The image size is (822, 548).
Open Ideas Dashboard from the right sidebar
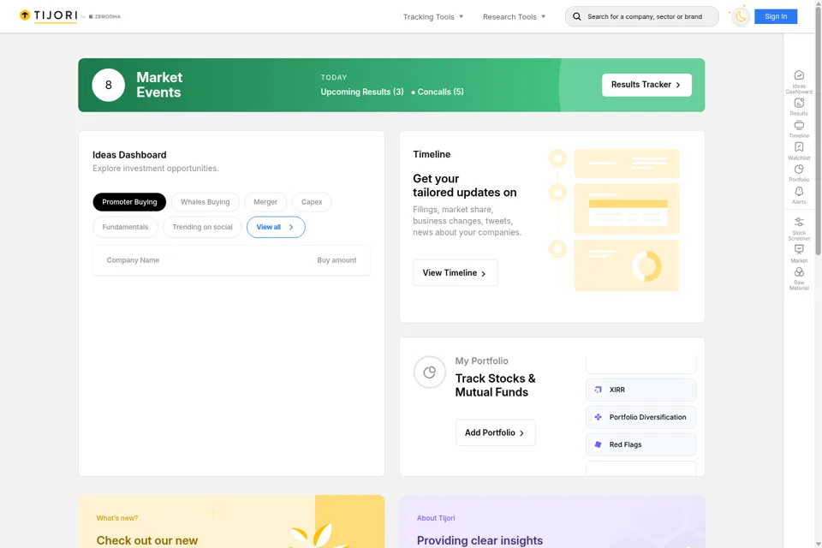pos(798,82)
